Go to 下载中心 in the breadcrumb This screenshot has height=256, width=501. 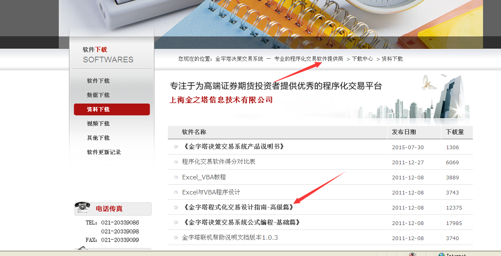(x=363, y=59)
